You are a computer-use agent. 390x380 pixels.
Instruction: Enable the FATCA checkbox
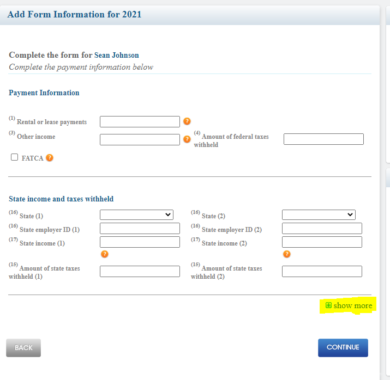(15, 157)
